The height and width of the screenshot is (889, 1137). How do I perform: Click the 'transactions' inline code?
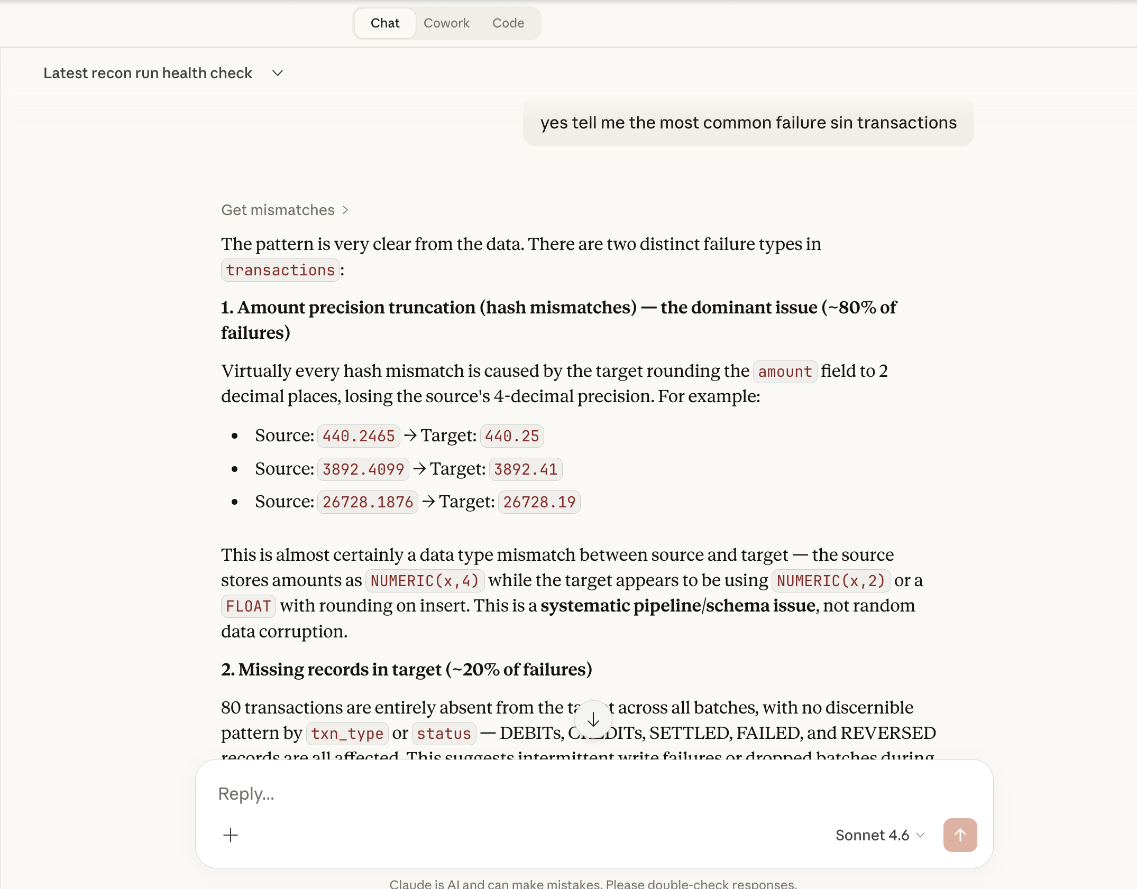pyautogui.click(x=280, y=270)
